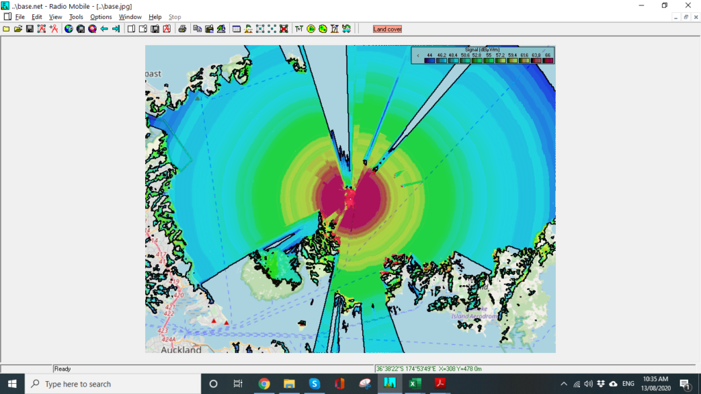Click the red X box icon
Screen dimensions: 701x394
click(x=284, y=29)
